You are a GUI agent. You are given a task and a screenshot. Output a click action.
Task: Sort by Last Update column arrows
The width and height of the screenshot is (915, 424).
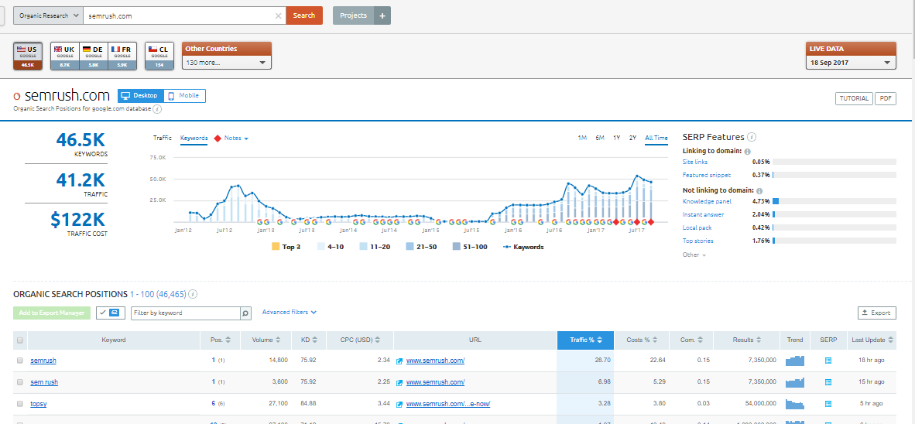pyautogui.click(x=891, y=340)
